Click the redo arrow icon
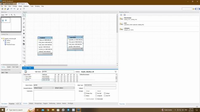The image size is (200, 112). point(14,9)
